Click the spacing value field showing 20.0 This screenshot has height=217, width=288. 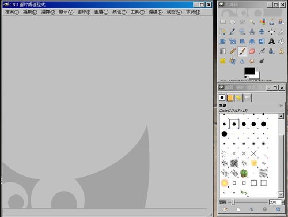click(275, 203)
